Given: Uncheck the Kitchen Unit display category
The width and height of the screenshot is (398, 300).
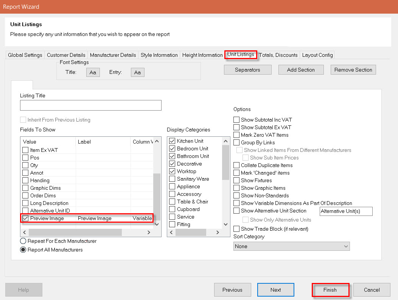Looking at the screenshot, I should [x=172, y=141].
